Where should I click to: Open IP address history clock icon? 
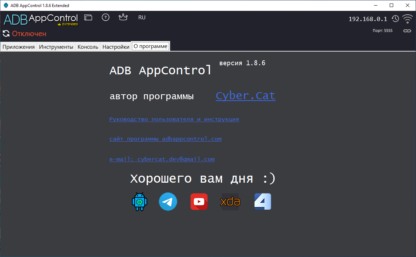pyautogui.click(x=395, y=19)
